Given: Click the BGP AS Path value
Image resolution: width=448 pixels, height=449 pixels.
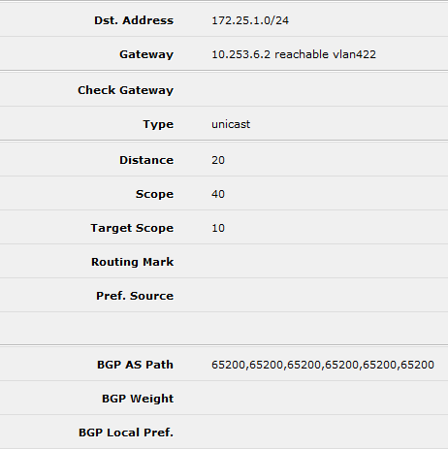Looking at the screenshot, I should click(323, 365).
